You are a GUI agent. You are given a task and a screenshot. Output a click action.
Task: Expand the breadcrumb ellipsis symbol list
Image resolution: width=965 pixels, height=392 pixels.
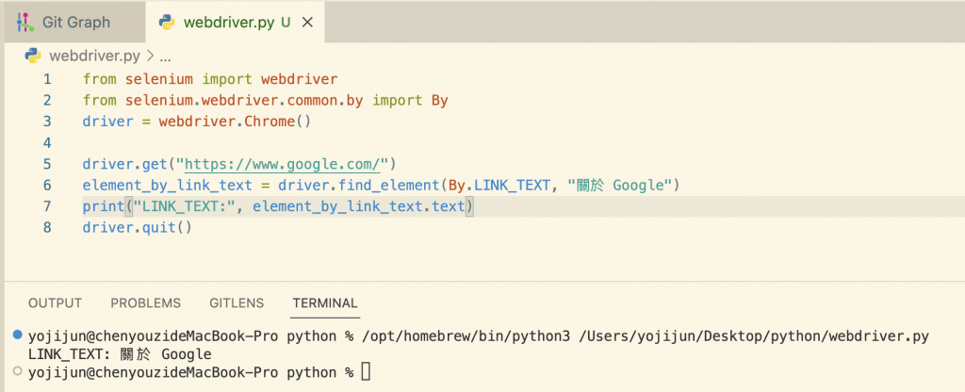(165, 57)
